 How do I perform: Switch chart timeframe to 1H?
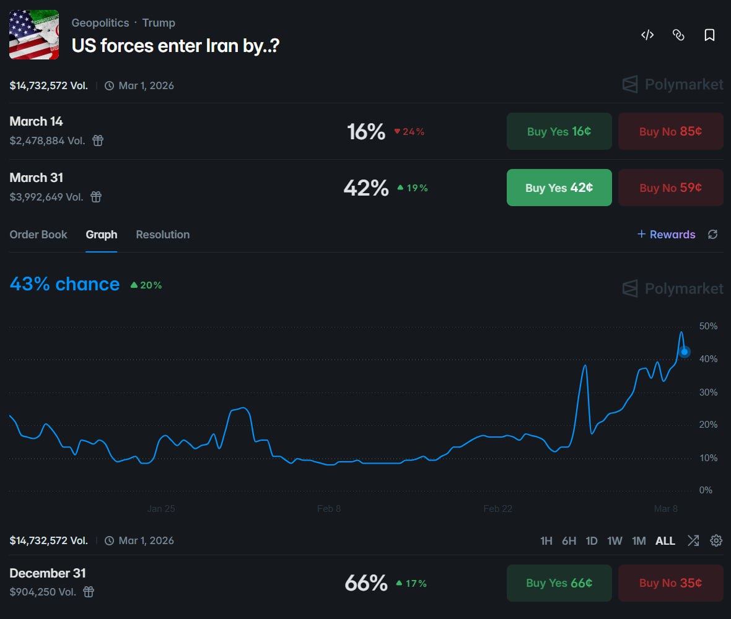click(x=546, y=540)
